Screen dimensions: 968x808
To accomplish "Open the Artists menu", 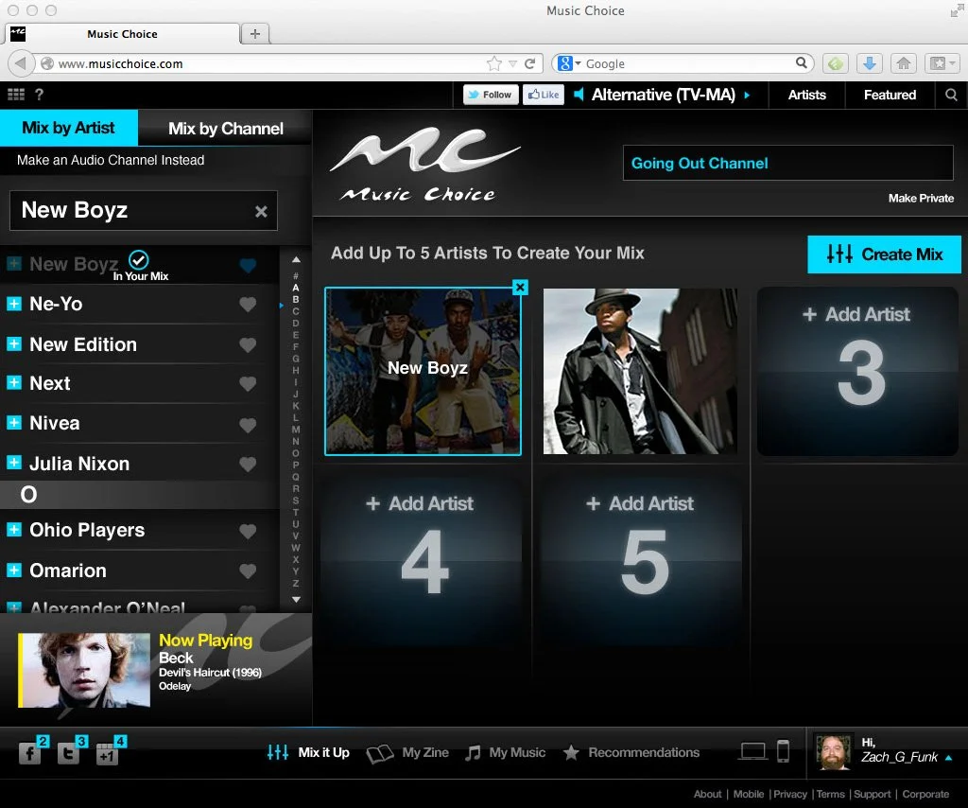I will (x=807, y=95).
